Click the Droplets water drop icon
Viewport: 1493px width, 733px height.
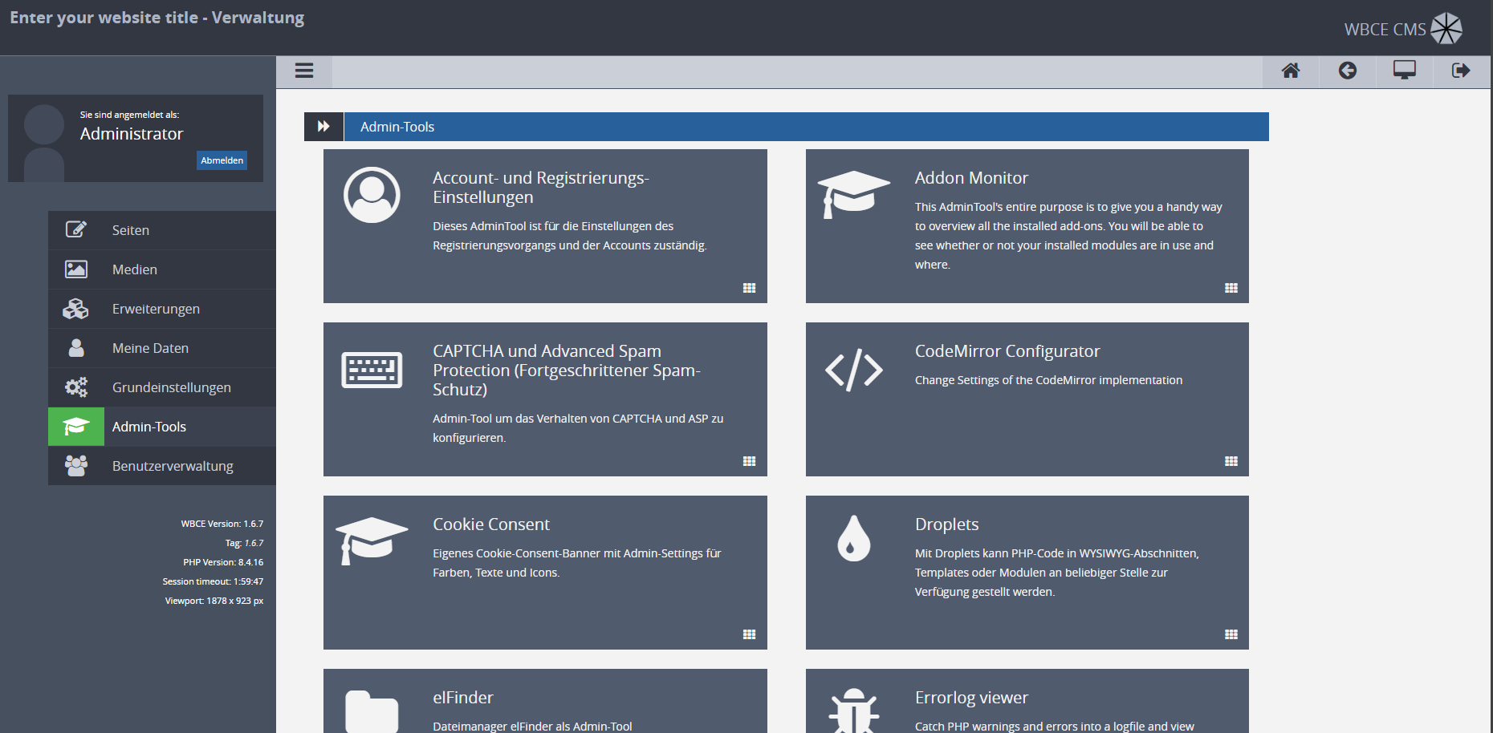854,538
